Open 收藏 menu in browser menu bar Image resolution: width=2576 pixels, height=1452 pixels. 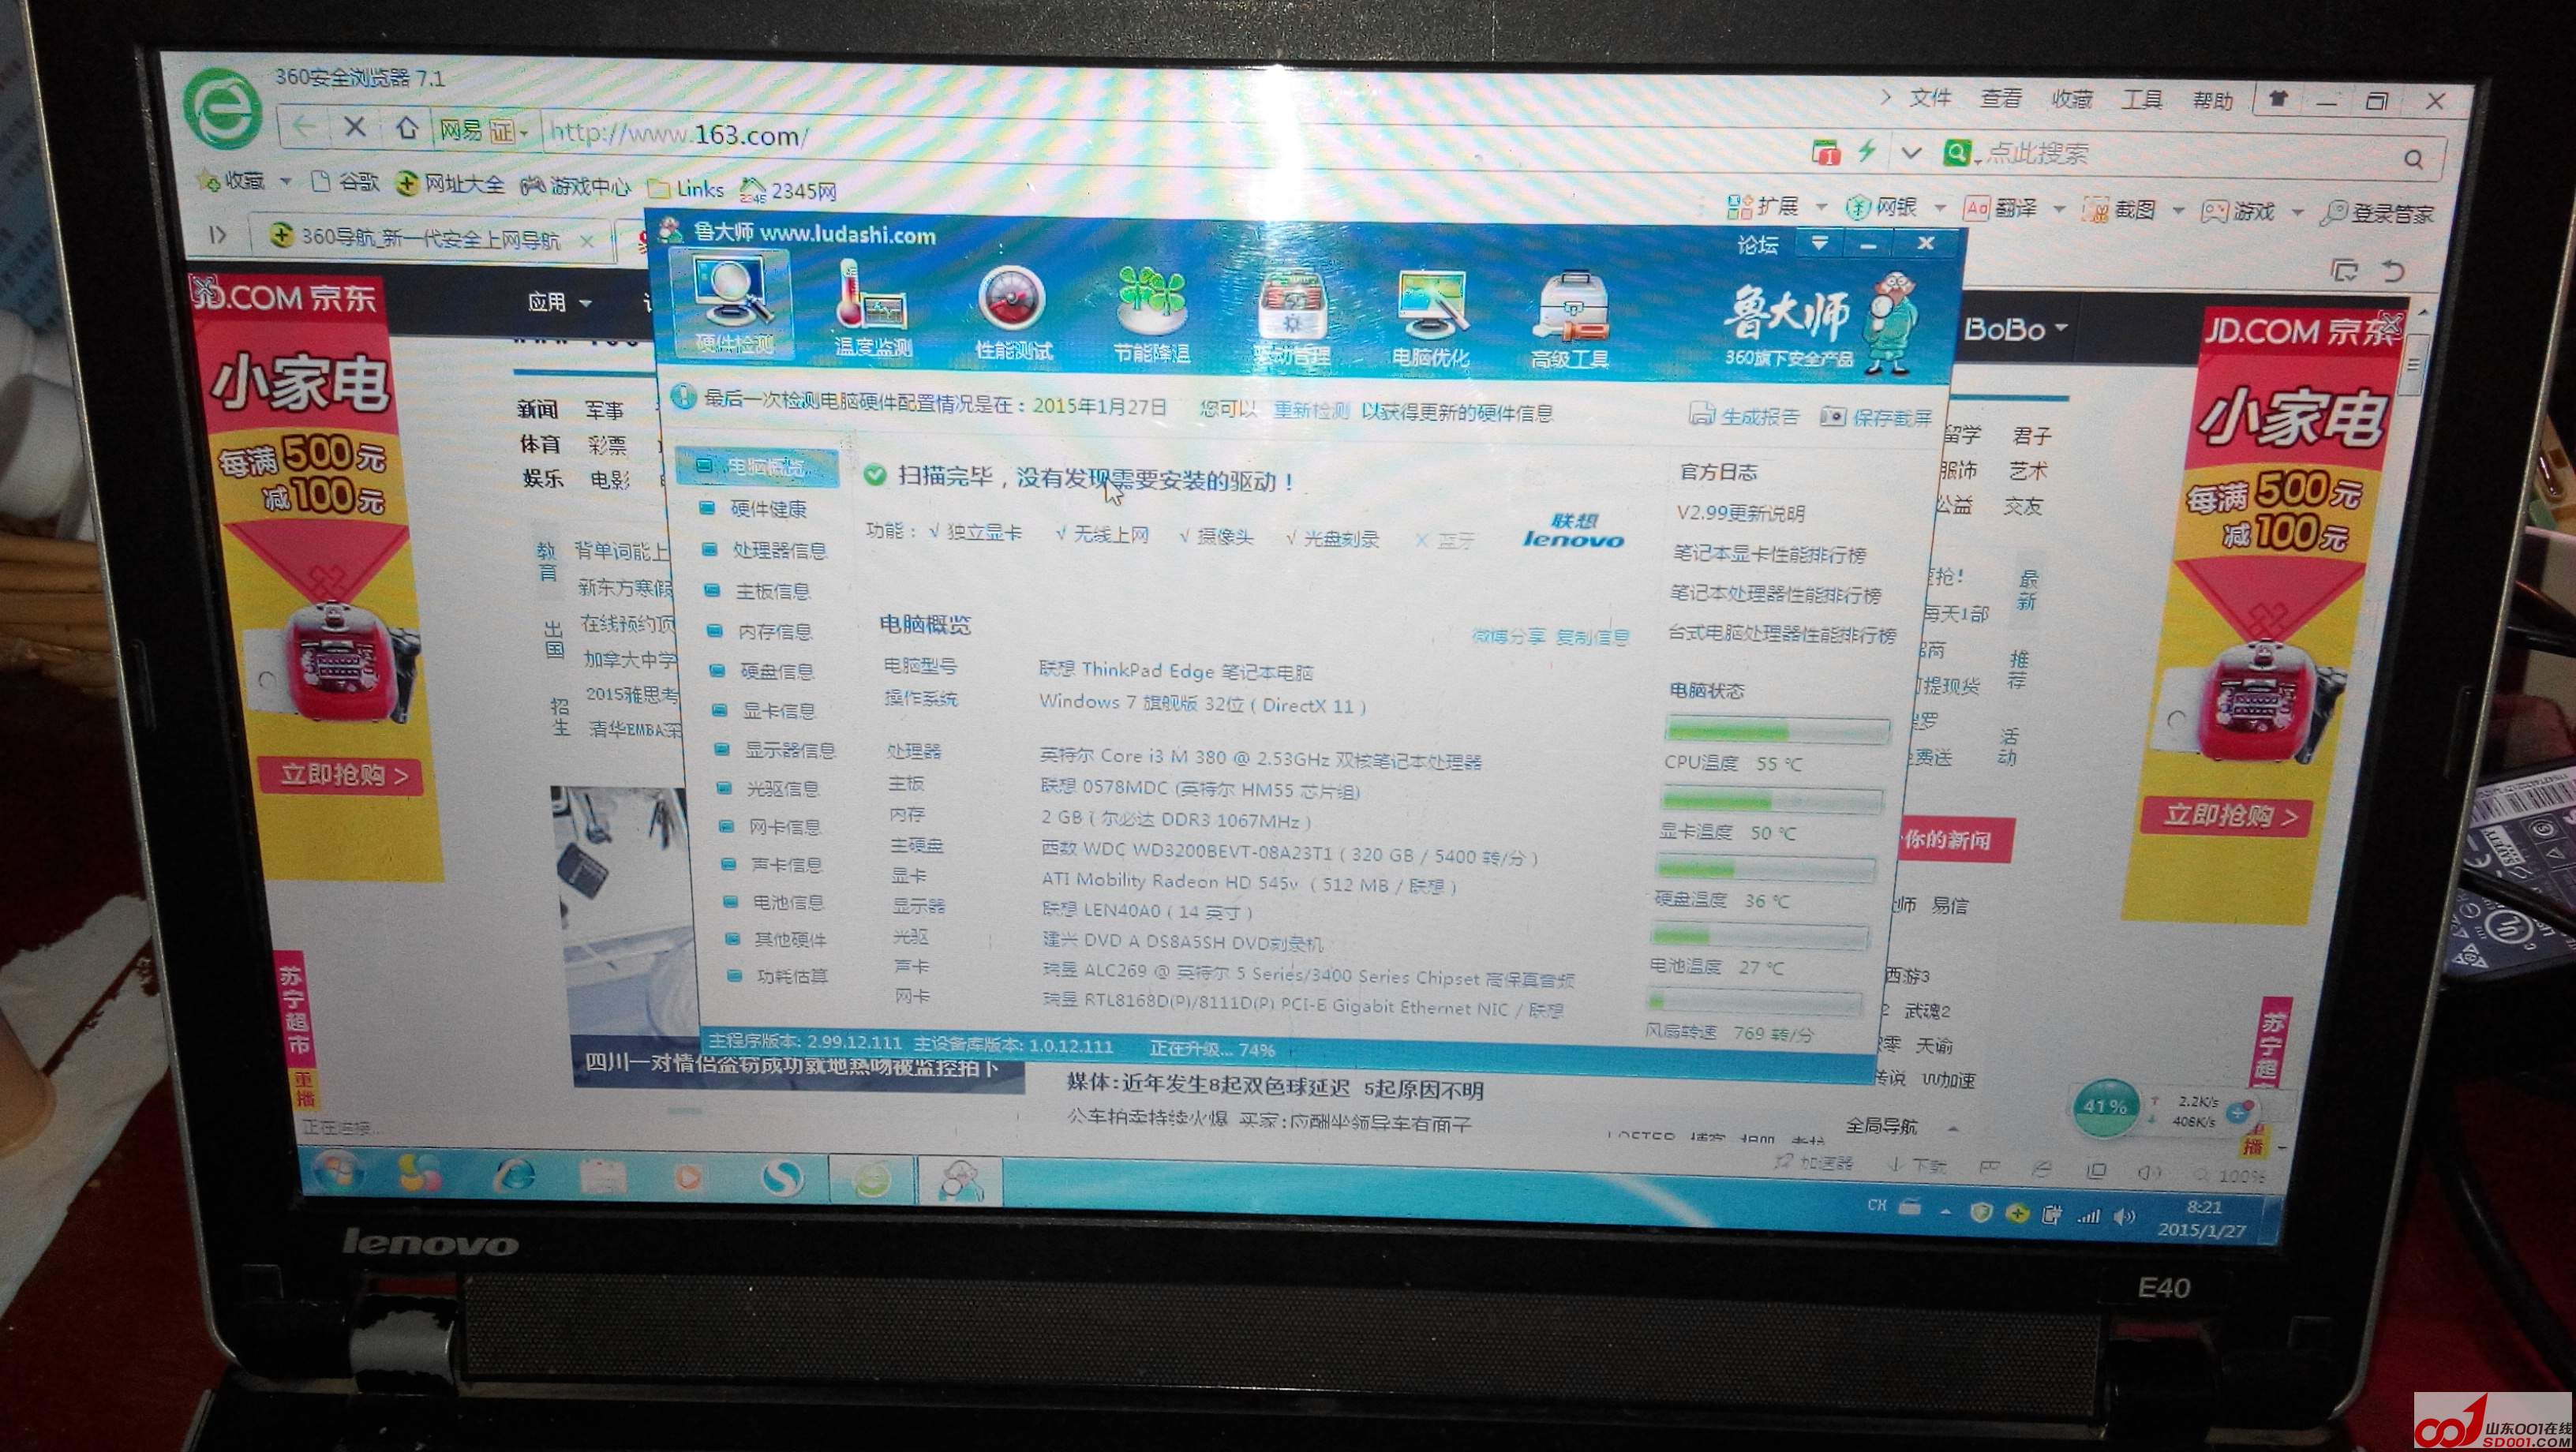(2072, 99)
